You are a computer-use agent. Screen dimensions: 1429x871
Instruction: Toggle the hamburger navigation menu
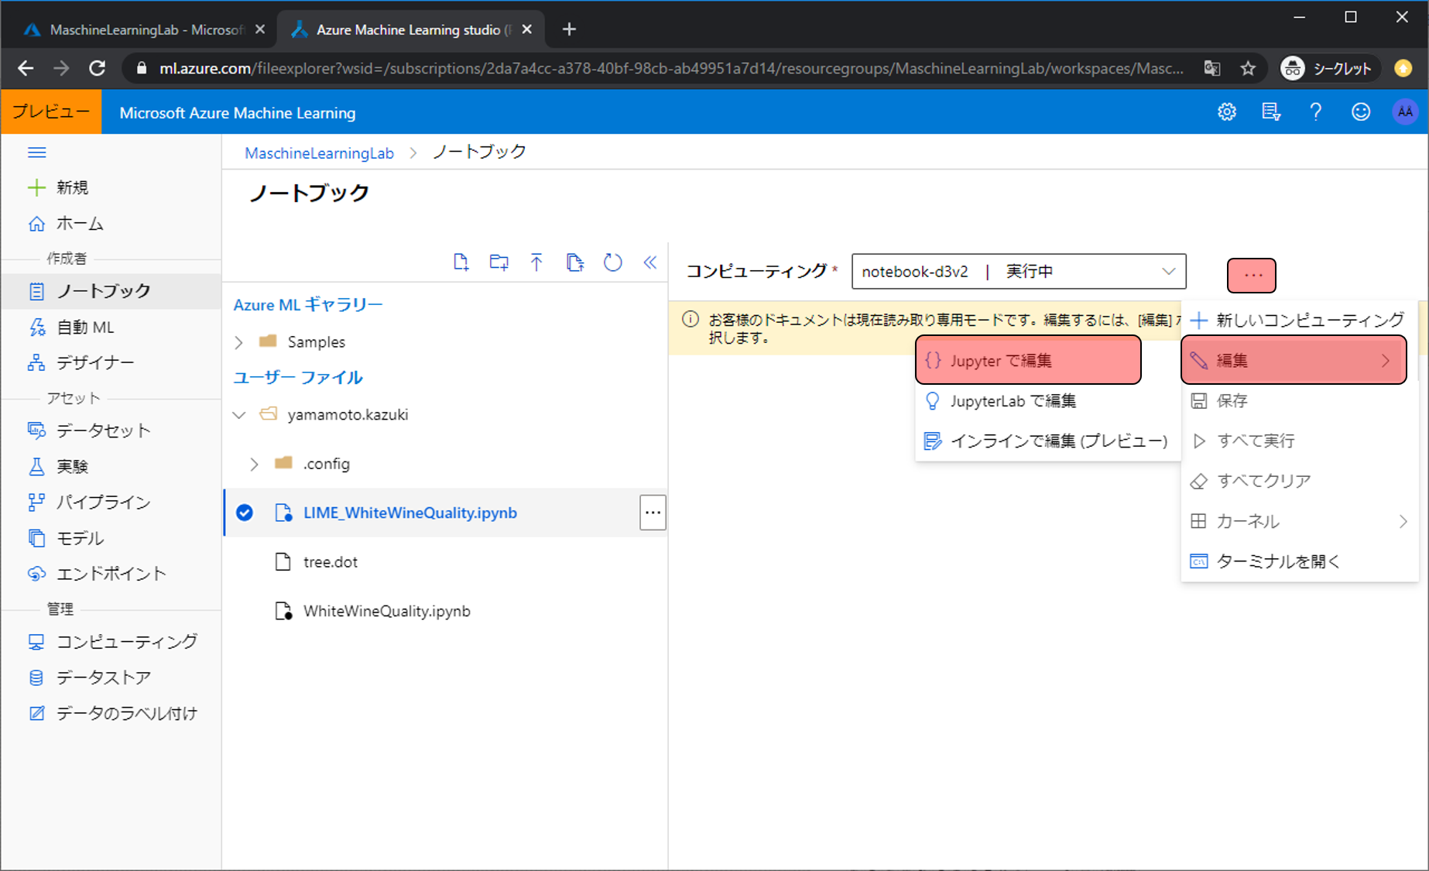pyautogui.click(x=36, y=153)
